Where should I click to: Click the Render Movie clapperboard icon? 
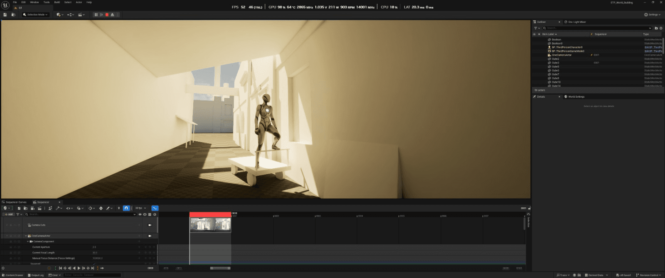pos(39,208)
